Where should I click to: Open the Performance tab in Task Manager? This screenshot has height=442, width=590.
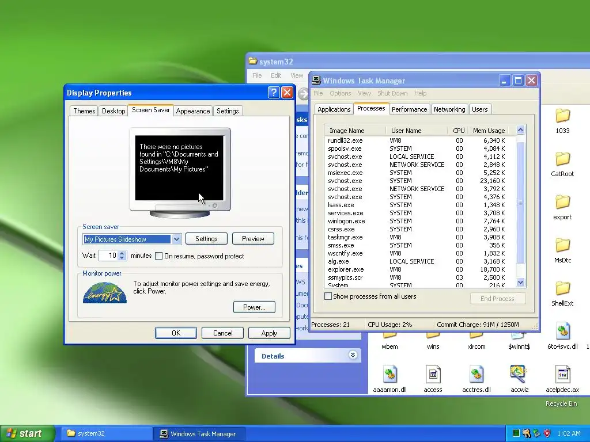[x=410, y=109]
